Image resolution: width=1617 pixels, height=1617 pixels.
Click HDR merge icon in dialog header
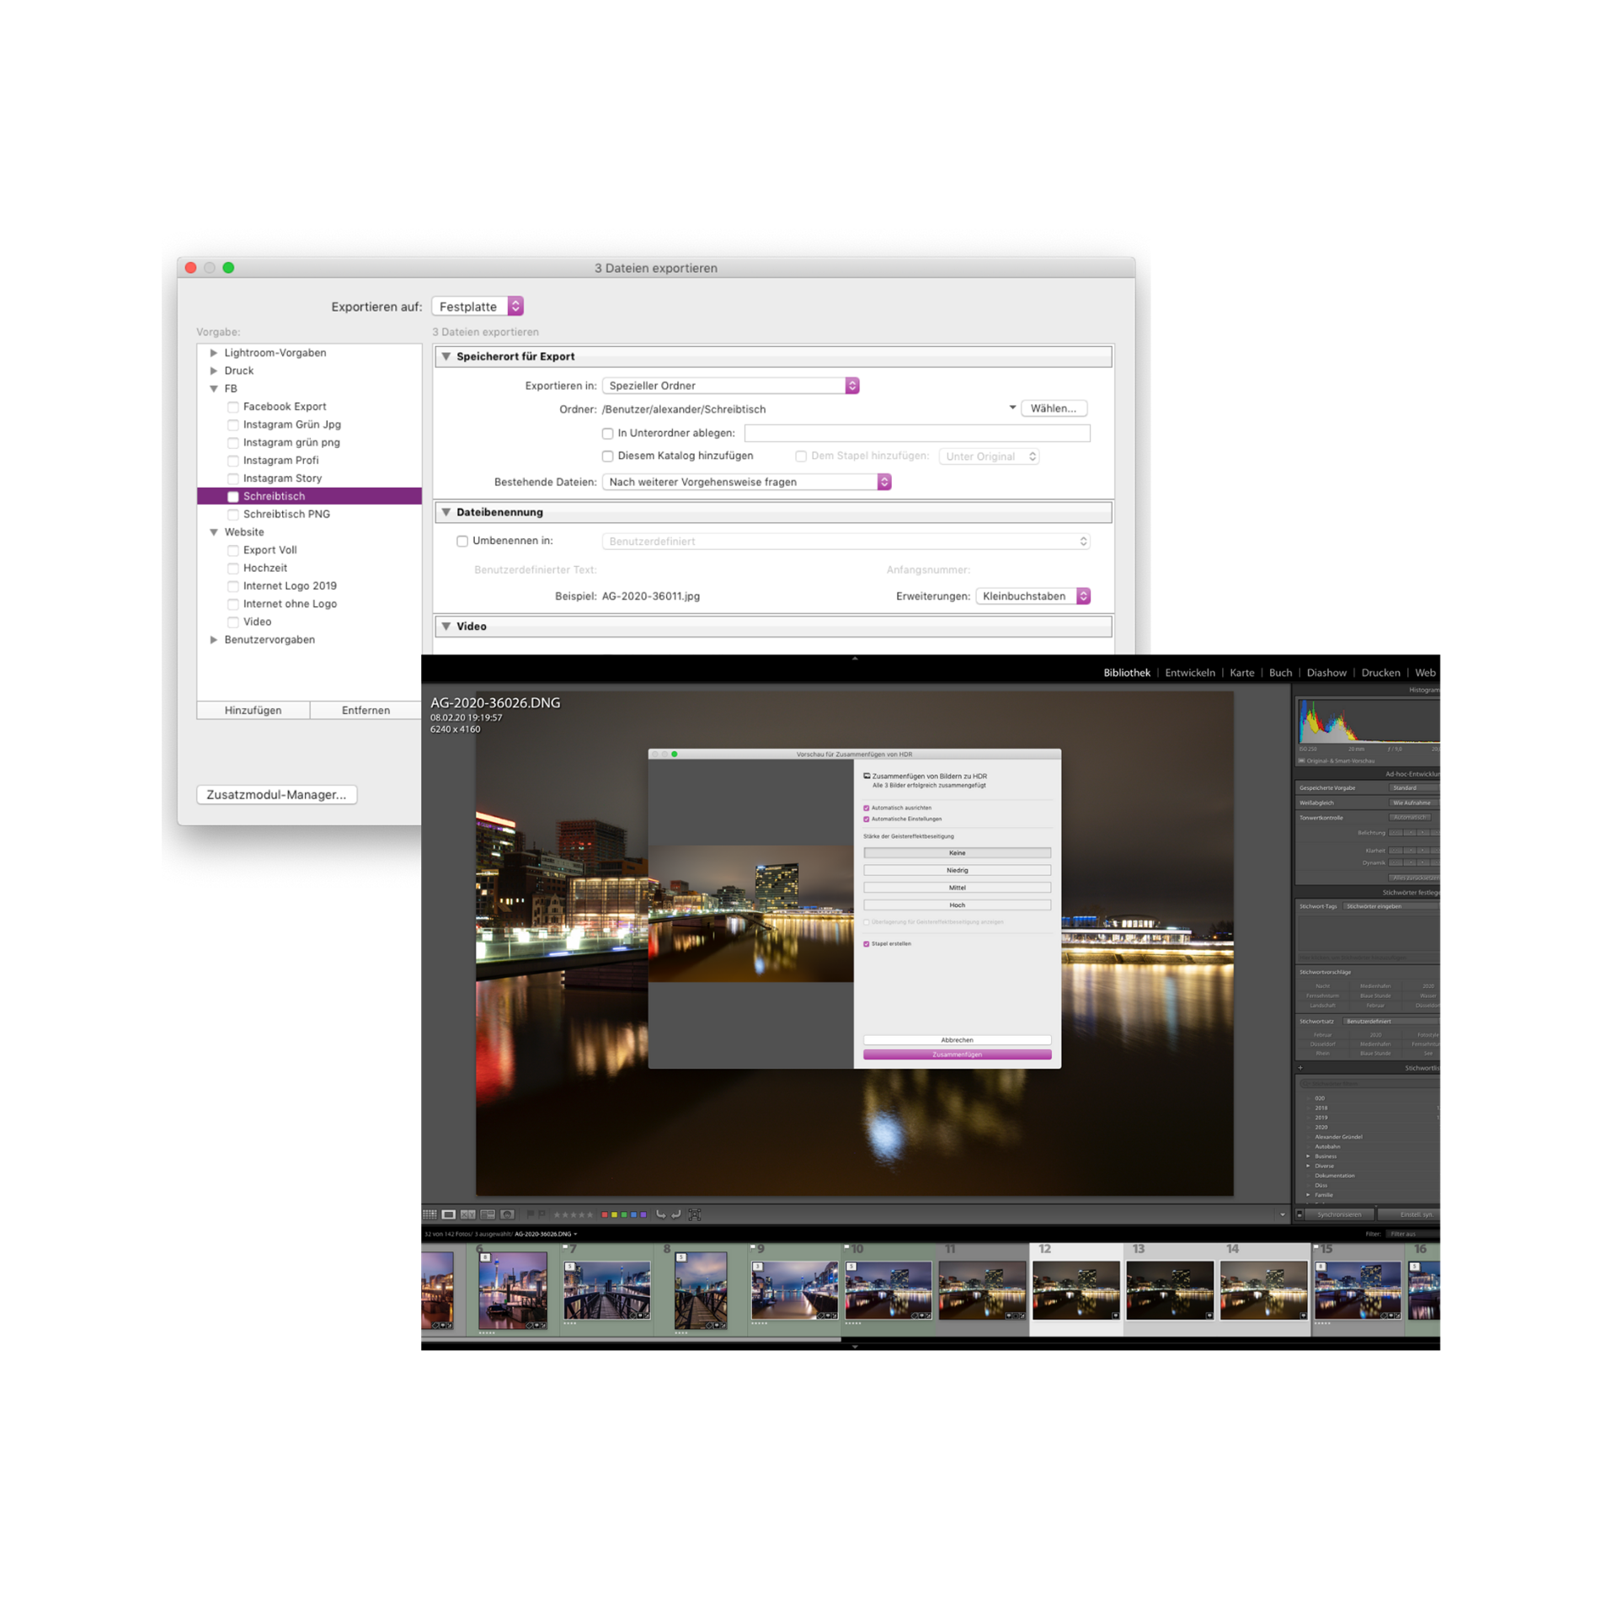tap(867, 776)
